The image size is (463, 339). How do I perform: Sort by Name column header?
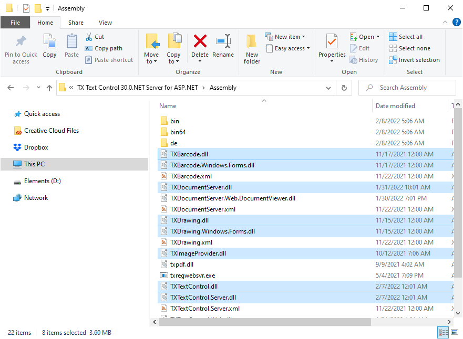click(264, 106)
